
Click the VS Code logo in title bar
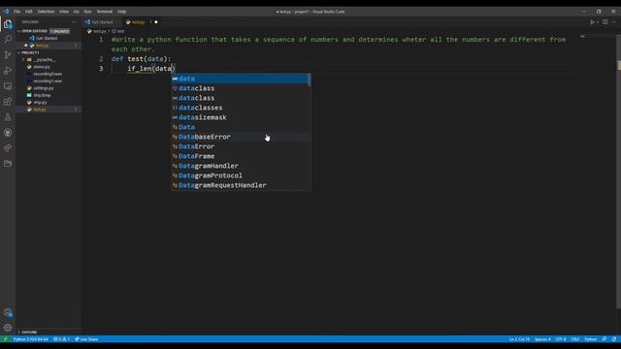pos(6,12)
